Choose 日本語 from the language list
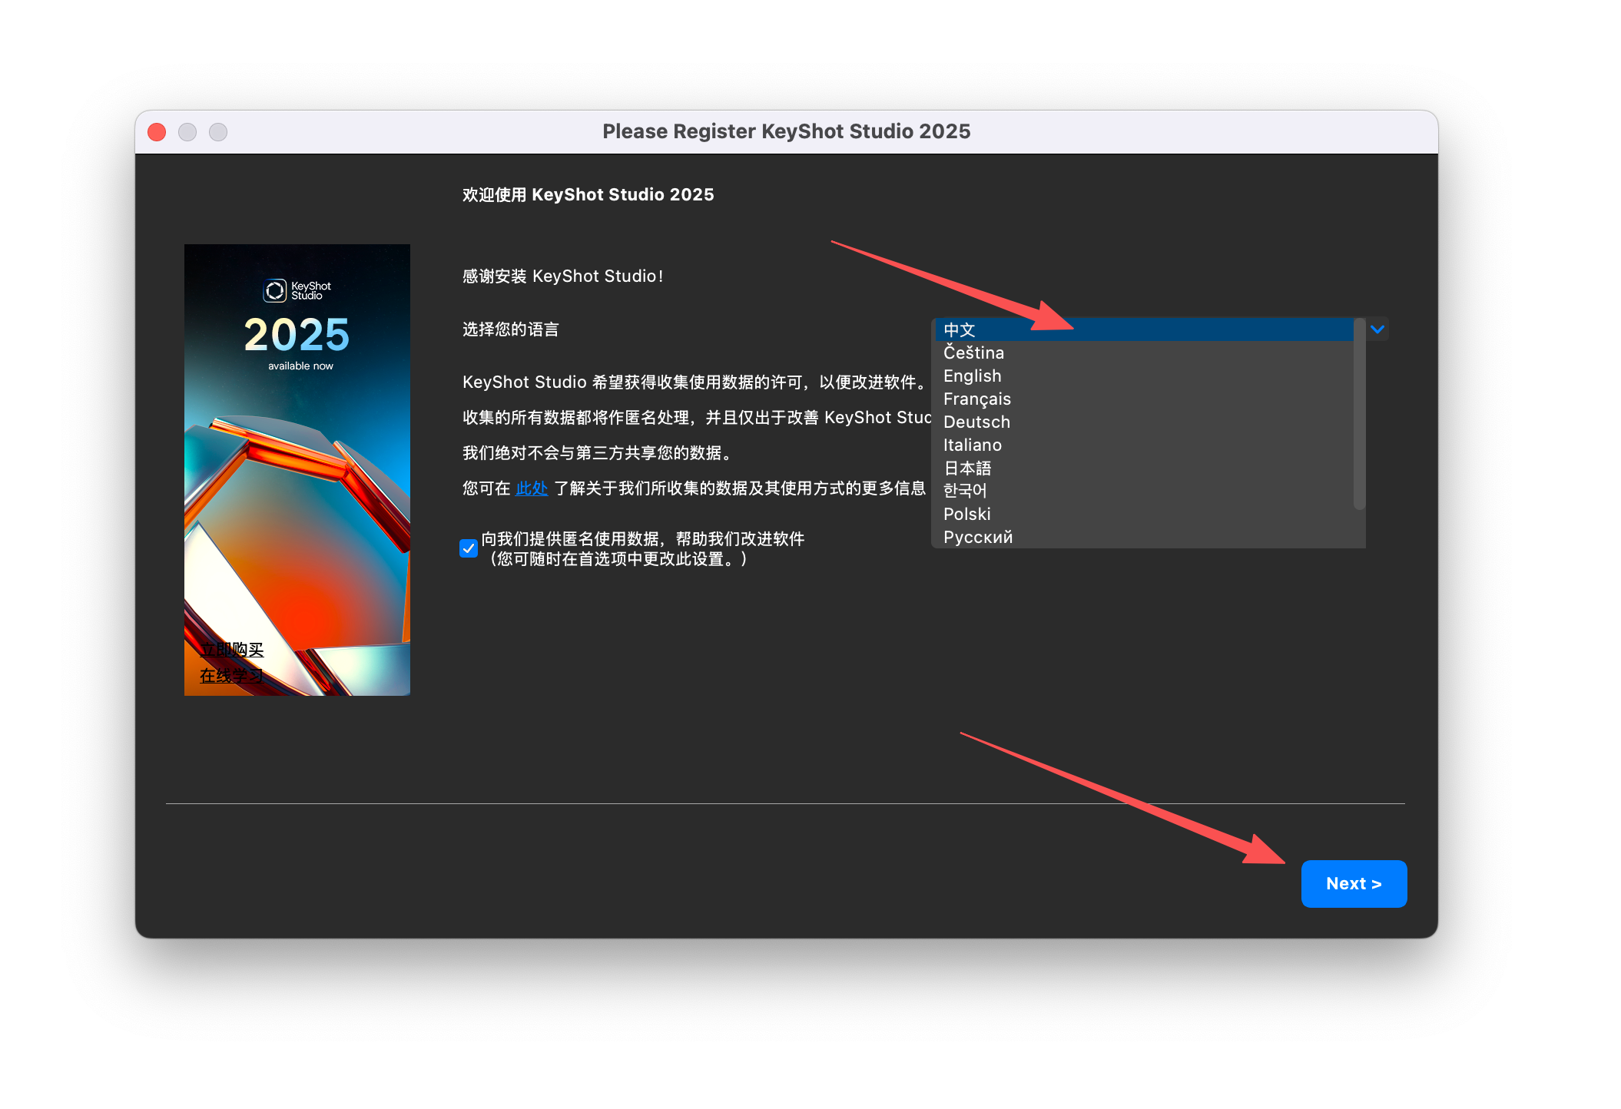This screenshot has height=1109, width=1621. 967,468
